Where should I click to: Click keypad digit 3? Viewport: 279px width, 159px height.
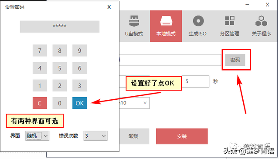point(79,85)
